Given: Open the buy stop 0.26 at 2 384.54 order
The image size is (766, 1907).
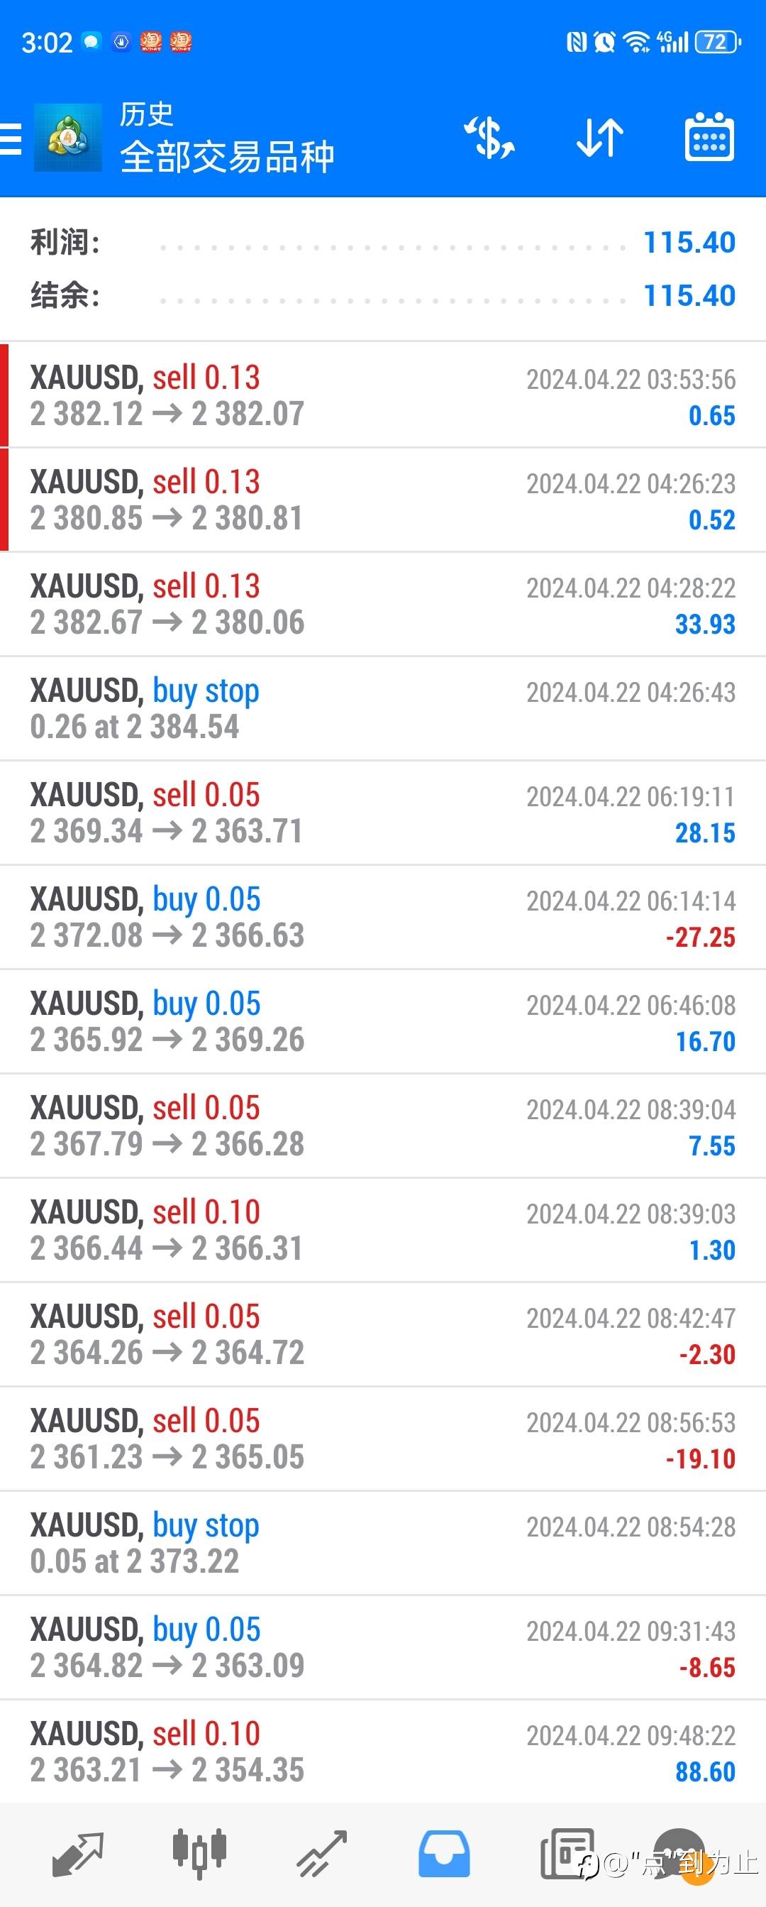Looking at the screenshot, I should pos(382,708).
